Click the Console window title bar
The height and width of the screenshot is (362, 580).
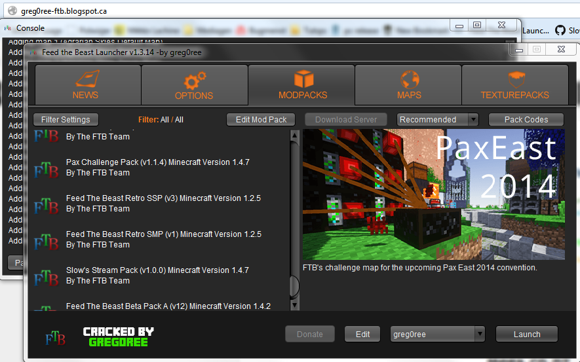[x=225, y=27]
